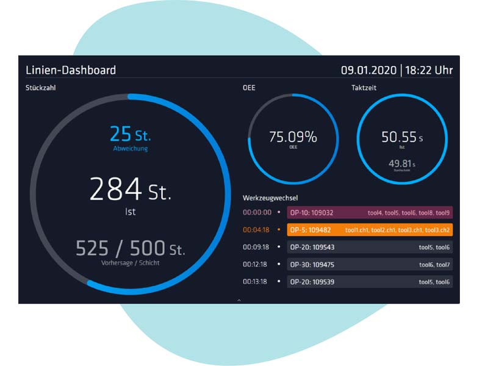Click the orange bullet beside 00:04:18

click(x=279, y=230)
